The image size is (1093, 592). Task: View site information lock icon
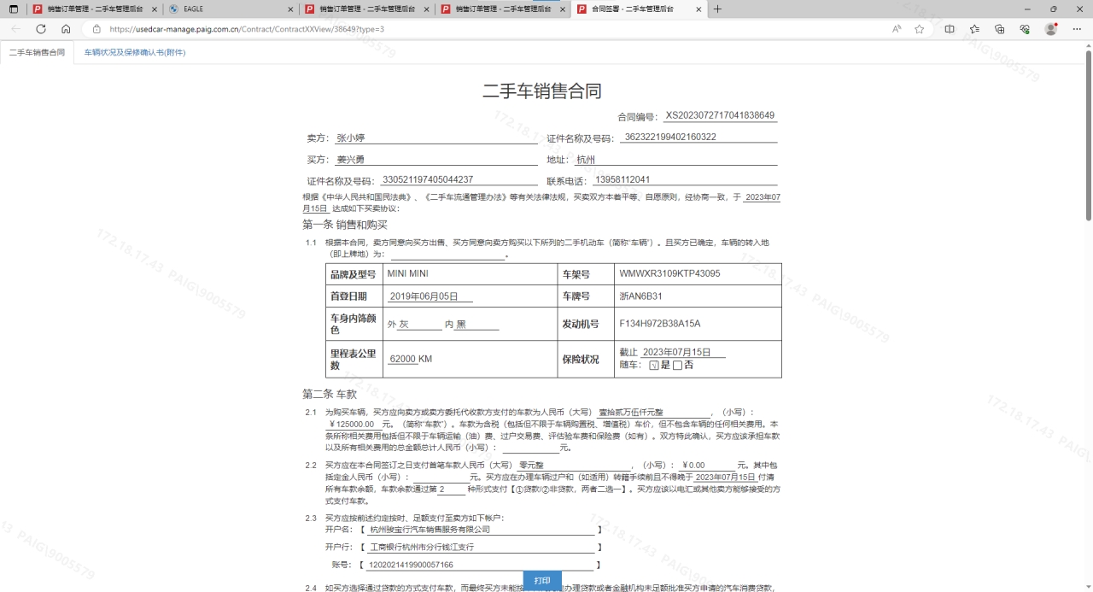96,29
